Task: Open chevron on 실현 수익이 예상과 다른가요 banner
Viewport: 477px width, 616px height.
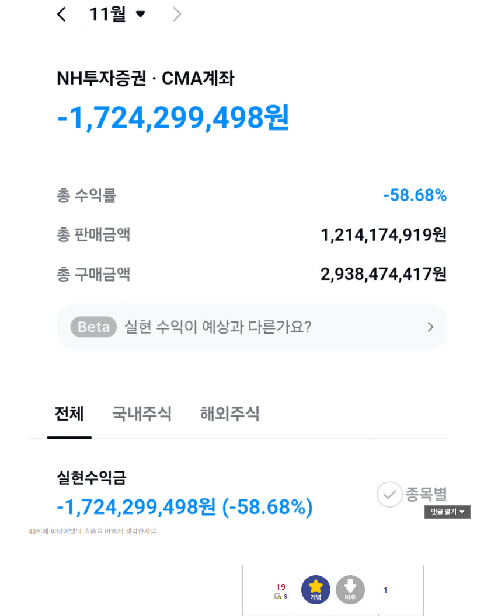Action: [431, 327]
